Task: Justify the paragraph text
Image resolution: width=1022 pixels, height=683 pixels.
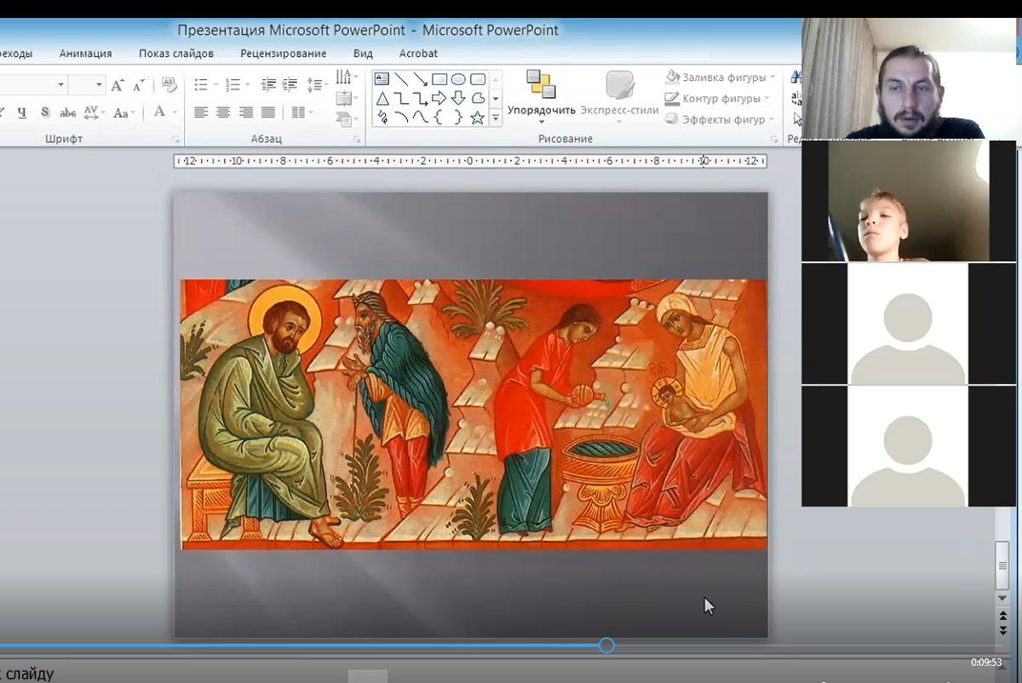Action: (x=268, y=112)
